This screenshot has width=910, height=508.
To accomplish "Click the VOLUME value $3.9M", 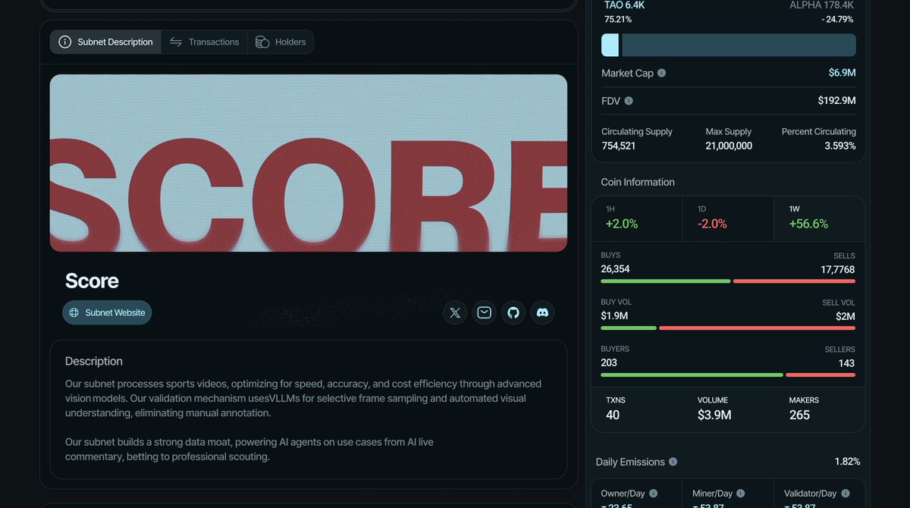I will point(714,415).
